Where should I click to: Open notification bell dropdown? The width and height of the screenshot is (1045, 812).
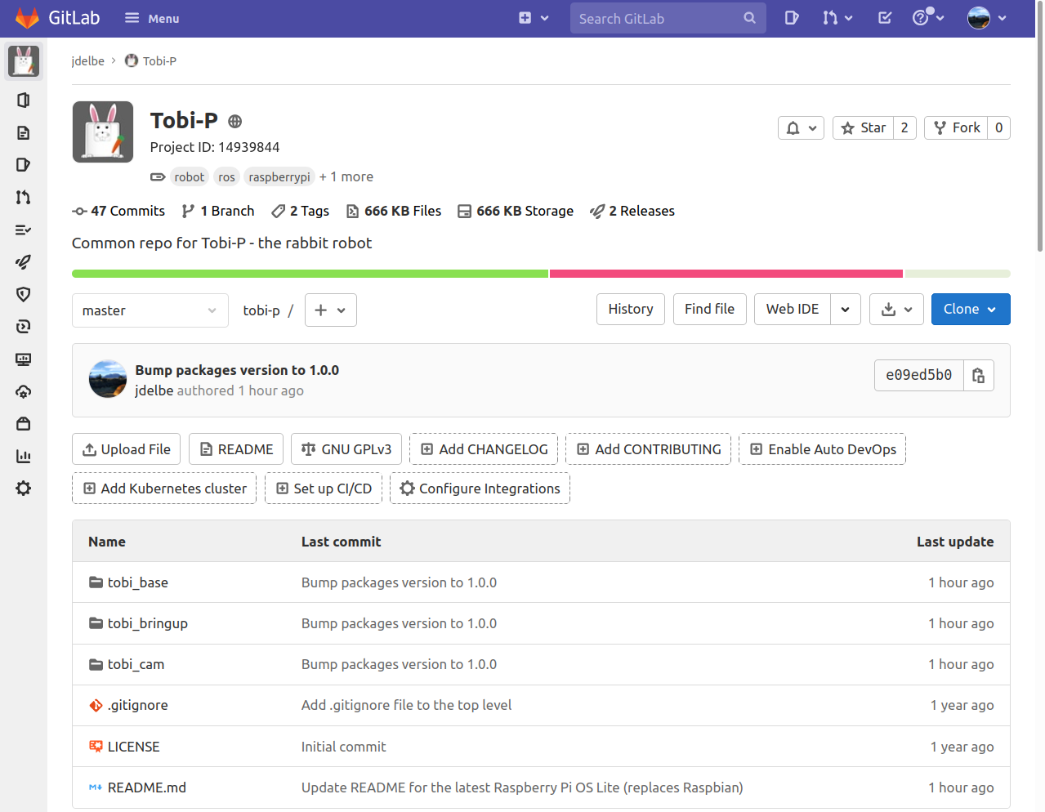coord(801,127)
